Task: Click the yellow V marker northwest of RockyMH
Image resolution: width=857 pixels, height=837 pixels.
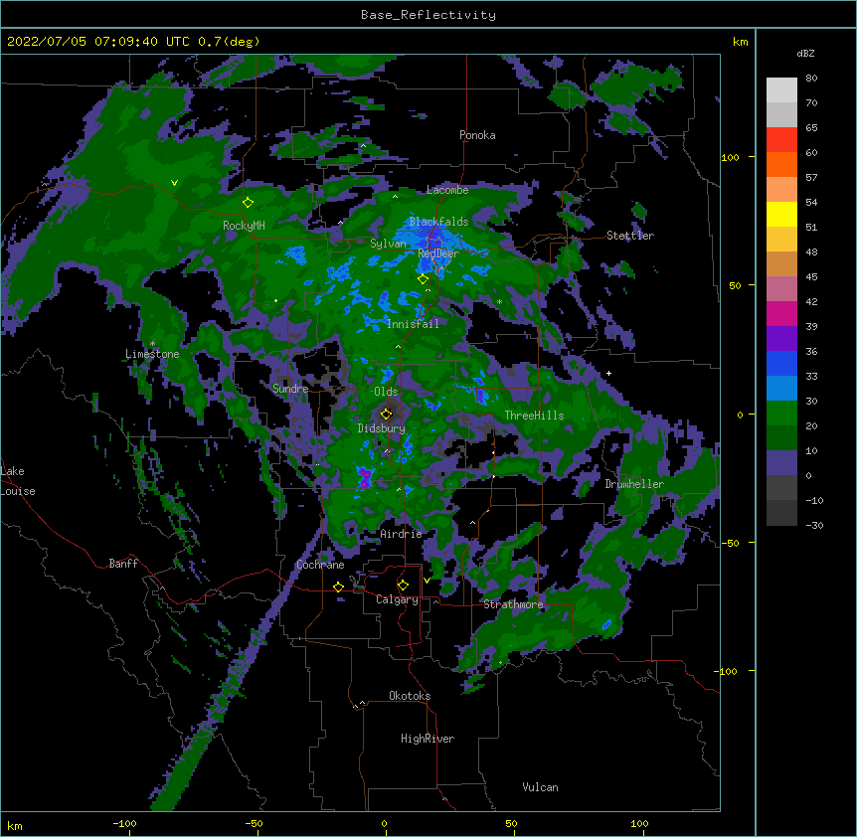Action: (174, 183)
